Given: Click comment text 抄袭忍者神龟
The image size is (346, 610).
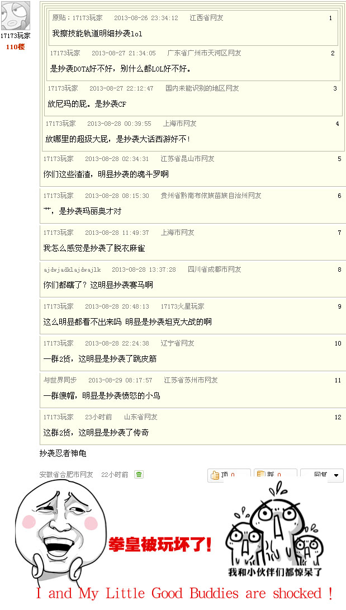Looking at the screenshot, I should pos(63,453).
